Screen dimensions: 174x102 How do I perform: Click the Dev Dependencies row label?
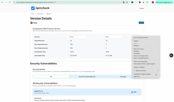41,44
